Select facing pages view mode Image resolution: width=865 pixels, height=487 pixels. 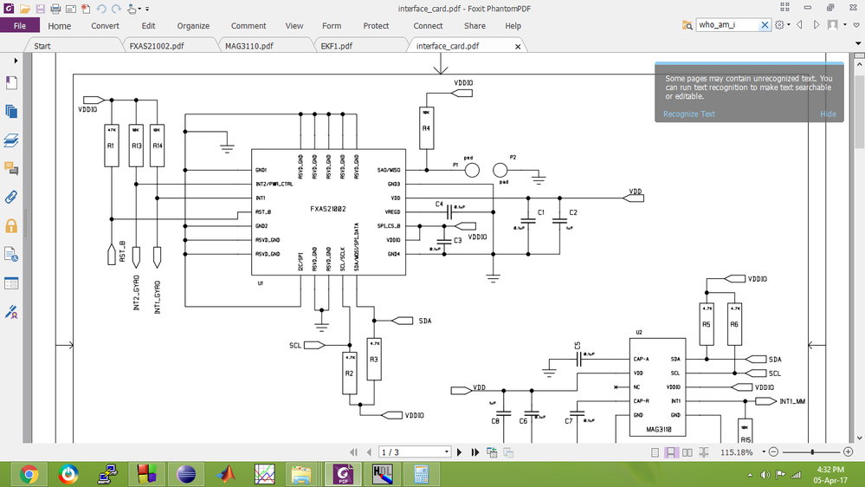687,452
